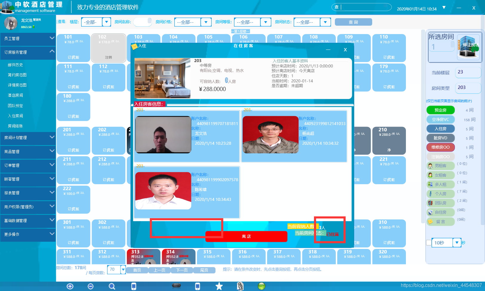Click the hotel room photo thumbnail
The image size is (485, 291).
[163, 78]
